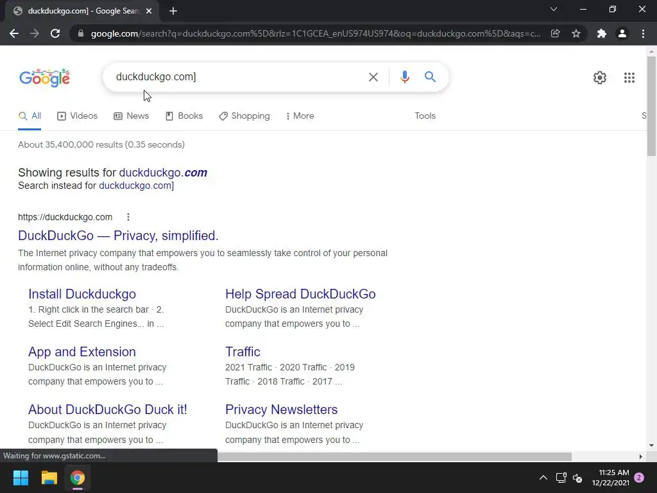Image resolution: width=657 pixels, height=493 pixels.
Task: Click the padlock site info icon
Action: tap(81, 33)
